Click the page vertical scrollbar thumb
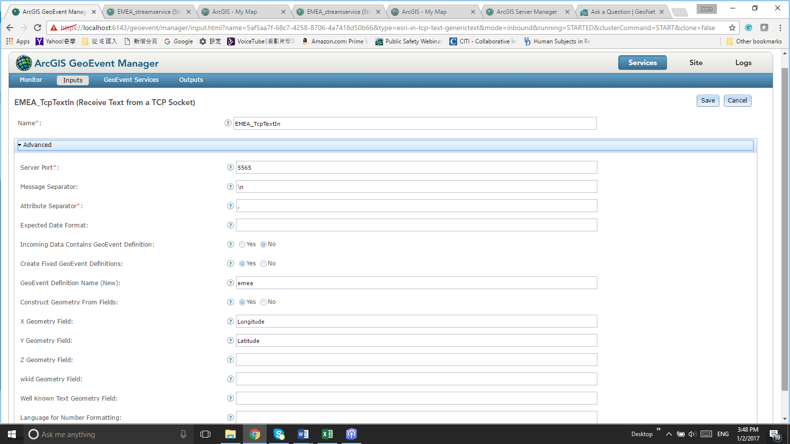This screenshot has height=444, width=790. tap(785, 229)
